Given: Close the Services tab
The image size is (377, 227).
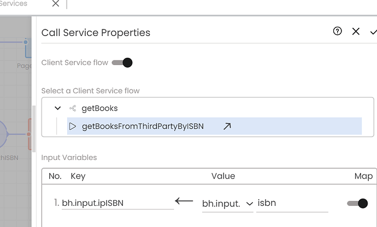Looking at the screenshot, I should [x=56, y=3].
